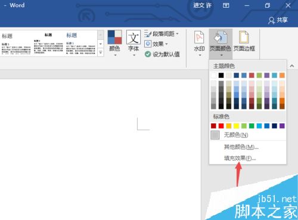
Task: Click the ribbon display options icon
Action: coord(226,5)
